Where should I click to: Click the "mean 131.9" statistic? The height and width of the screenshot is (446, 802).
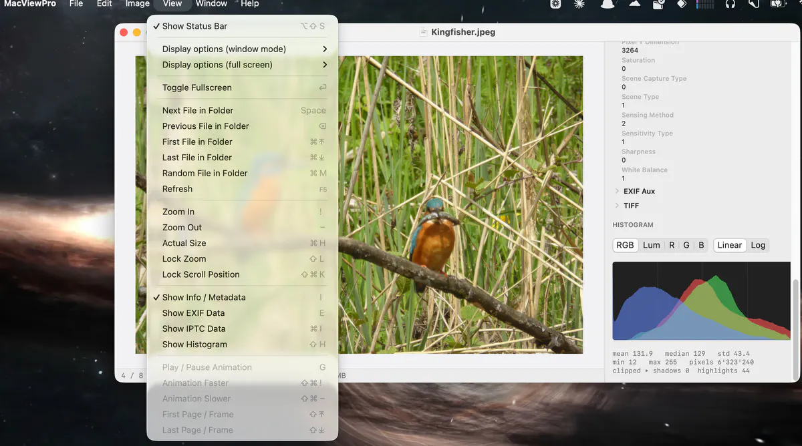(x=632, y=354)
